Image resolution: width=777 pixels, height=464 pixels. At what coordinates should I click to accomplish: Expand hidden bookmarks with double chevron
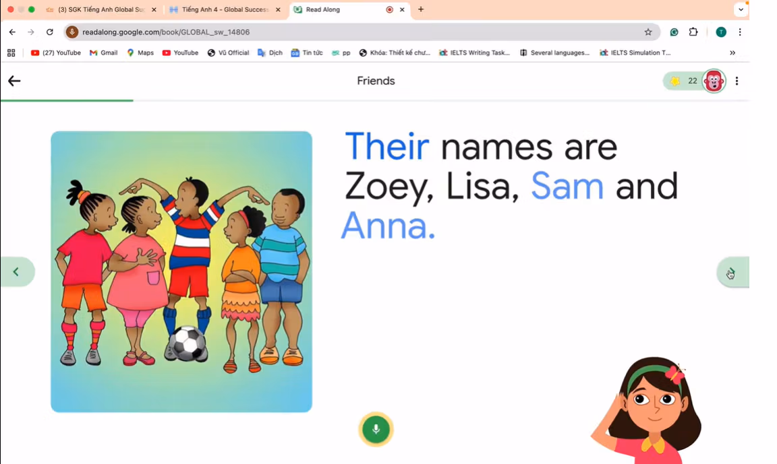coord(732,53)
